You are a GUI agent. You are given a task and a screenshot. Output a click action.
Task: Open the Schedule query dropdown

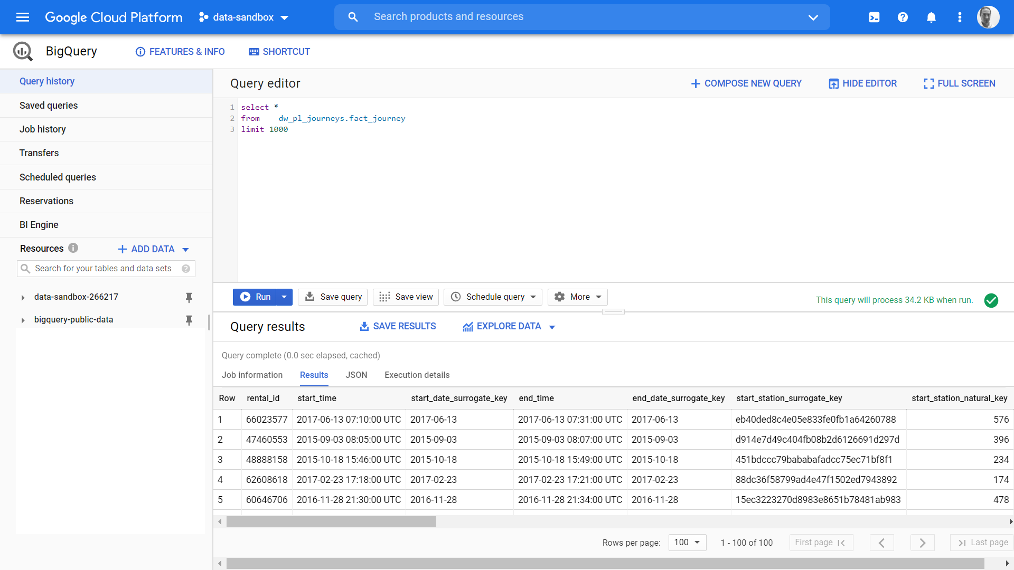(x=493, y=297)
